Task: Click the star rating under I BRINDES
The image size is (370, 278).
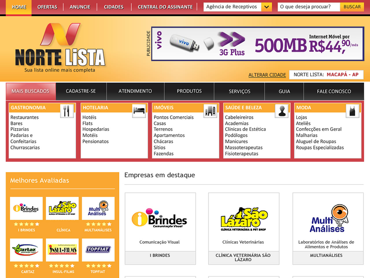Action: coord(27,224)
